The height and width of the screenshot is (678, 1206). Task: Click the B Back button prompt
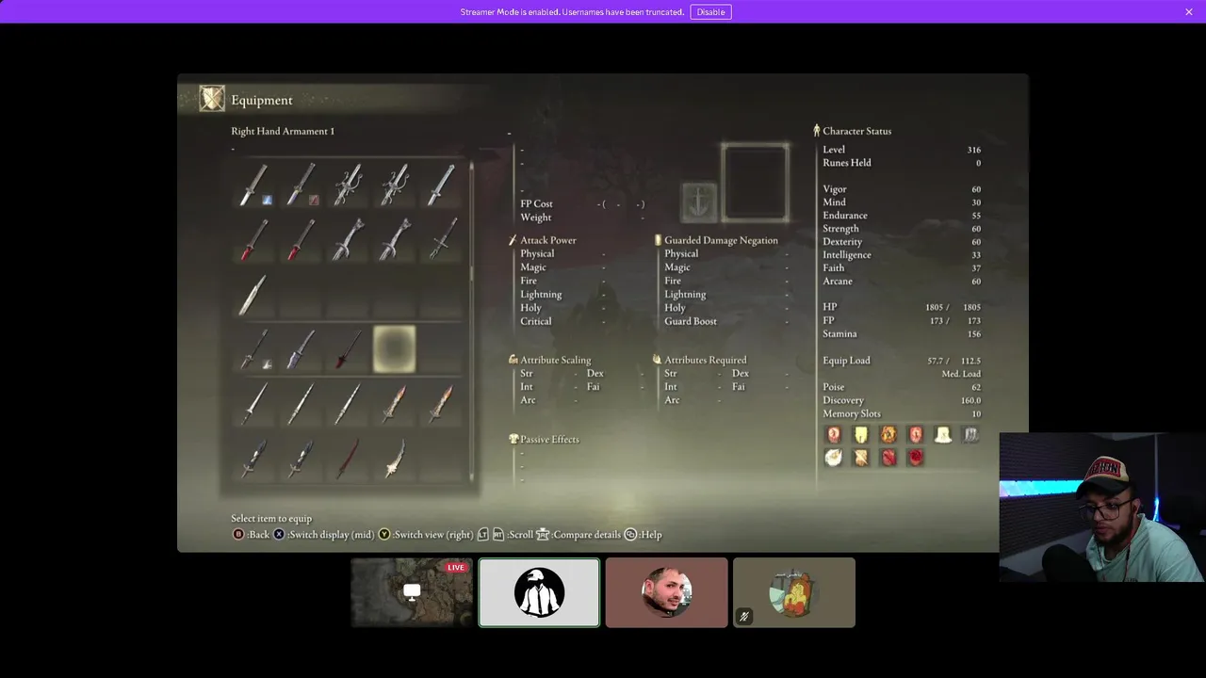coord(251,534)
